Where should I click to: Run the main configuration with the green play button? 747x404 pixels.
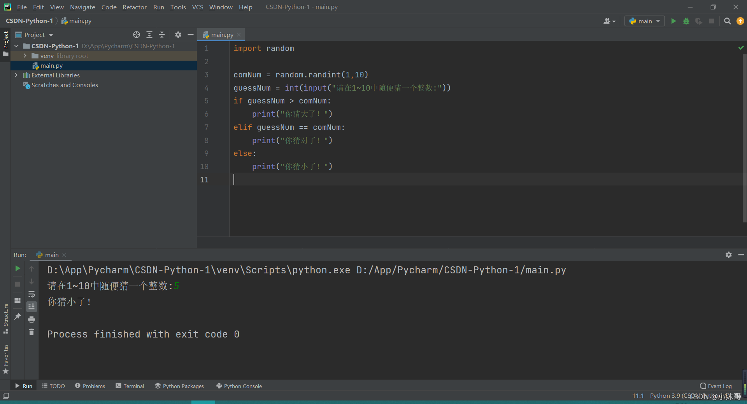673,21
